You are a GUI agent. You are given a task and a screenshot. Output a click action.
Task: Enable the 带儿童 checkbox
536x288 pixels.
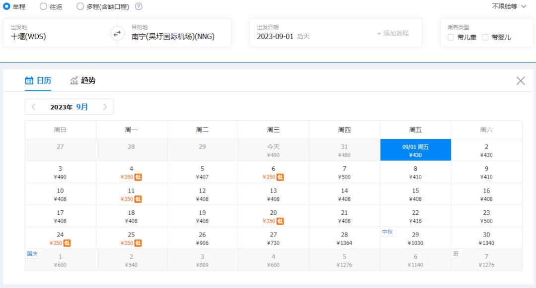[x=451, y=37]
